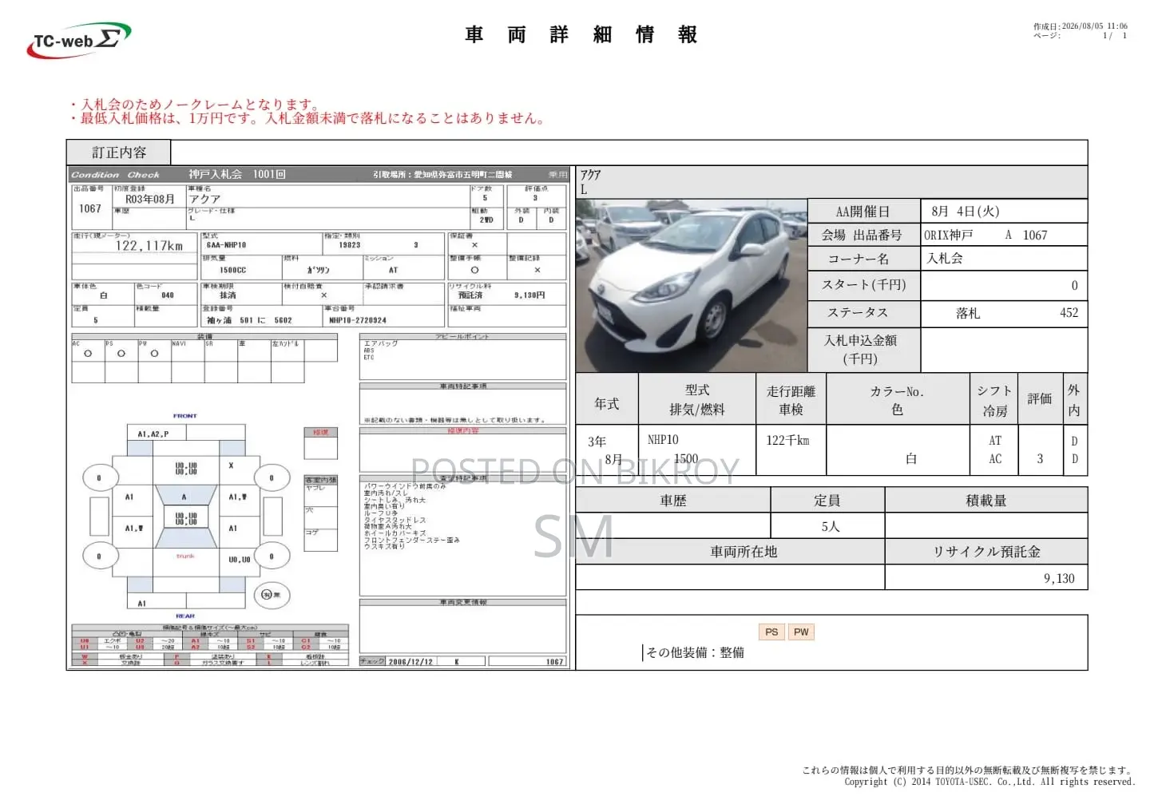Select the TOYOTA-USEC copyright line
The width and height of the screenshot is (1150, 812).
[x=989, y=782]
